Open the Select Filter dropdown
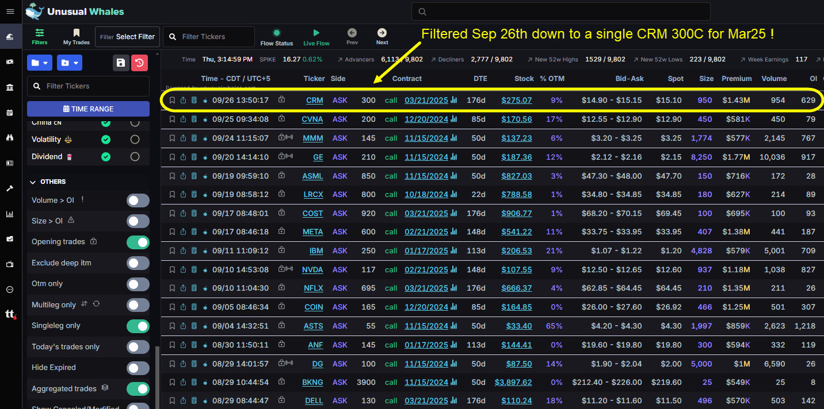This screenshot has width=824, height=409. 127,37
